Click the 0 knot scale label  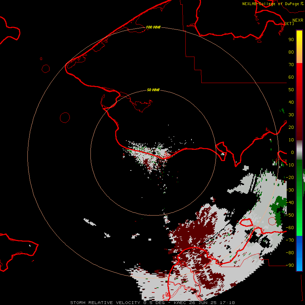coord(292,152)
